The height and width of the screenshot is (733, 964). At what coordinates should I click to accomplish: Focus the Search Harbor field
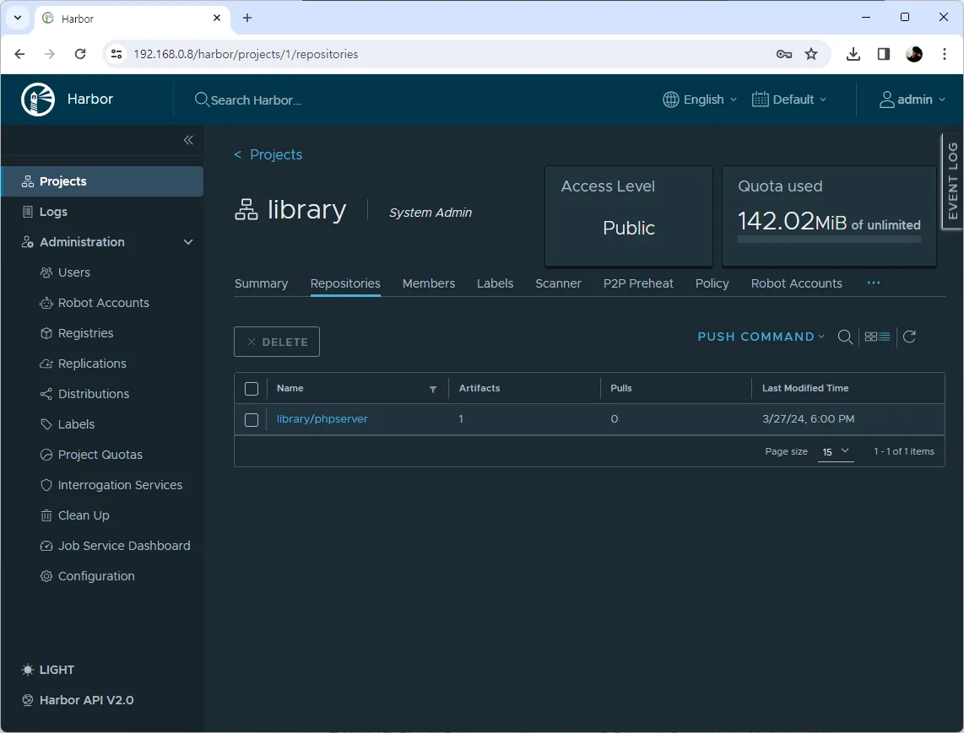click(257, 100)
